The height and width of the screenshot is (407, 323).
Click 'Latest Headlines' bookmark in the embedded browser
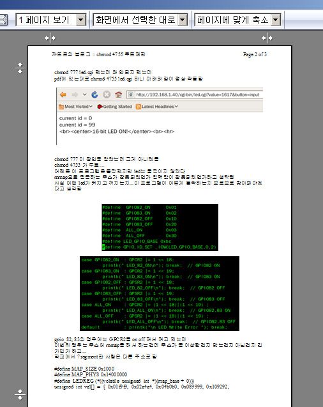pos(157,107)
